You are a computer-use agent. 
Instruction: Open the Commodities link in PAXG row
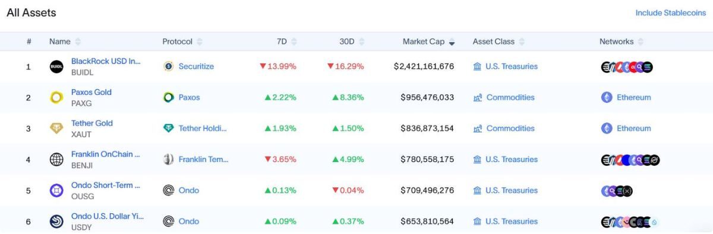510,97
